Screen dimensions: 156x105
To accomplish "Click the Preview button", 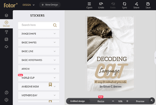I will 140,101.
